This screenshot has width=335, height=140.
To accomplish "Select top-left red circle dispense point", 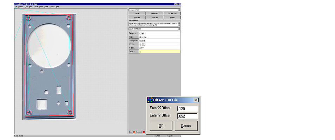I will pyautogui.click(x=28, y=18).
